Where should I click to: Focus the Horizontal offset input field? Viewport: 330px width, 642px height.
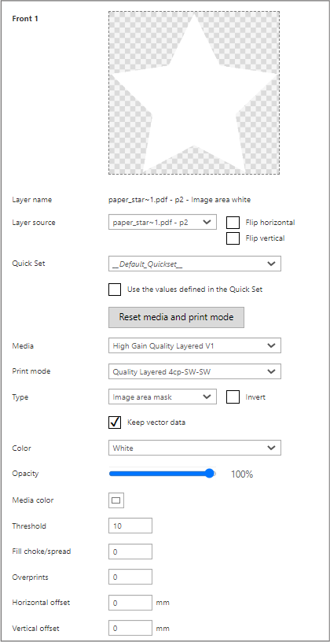click(130, 603)
